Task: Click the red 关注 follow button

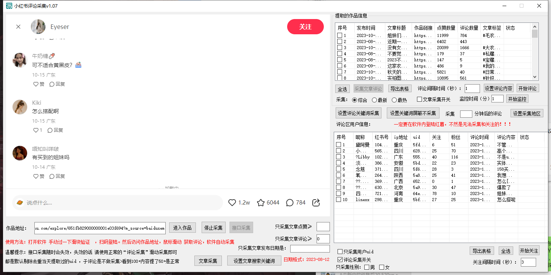Action: 305,27
